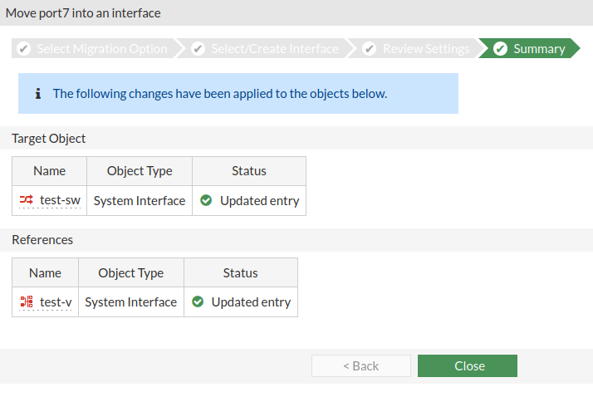Open the test-sw interface link

point(60,200)
